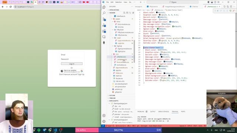Open Router.tsx in the Explorer

119,79
